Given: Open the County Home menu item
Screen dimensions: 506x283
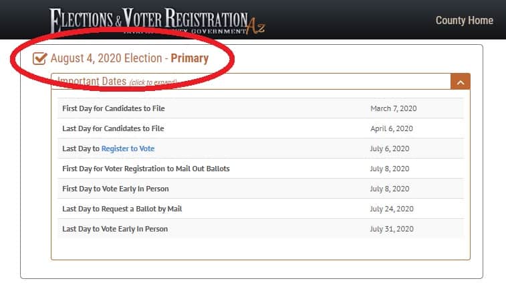Looking at the screenshot, I should pos(464,20).
